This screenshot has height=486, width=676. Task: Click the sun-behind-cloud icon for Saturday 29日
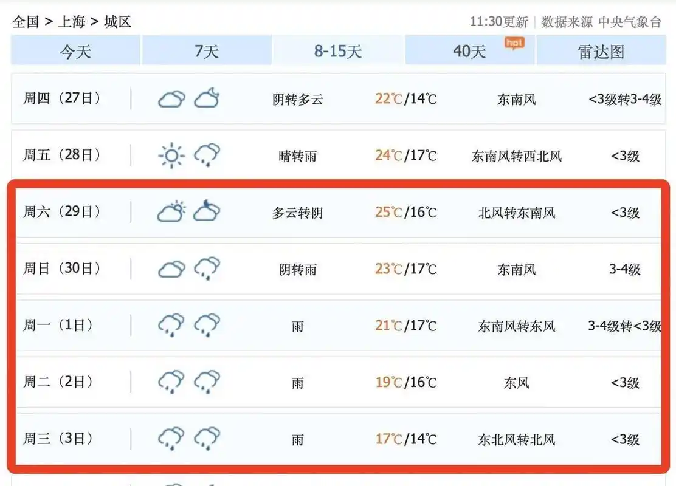click(x=171, y=211)
